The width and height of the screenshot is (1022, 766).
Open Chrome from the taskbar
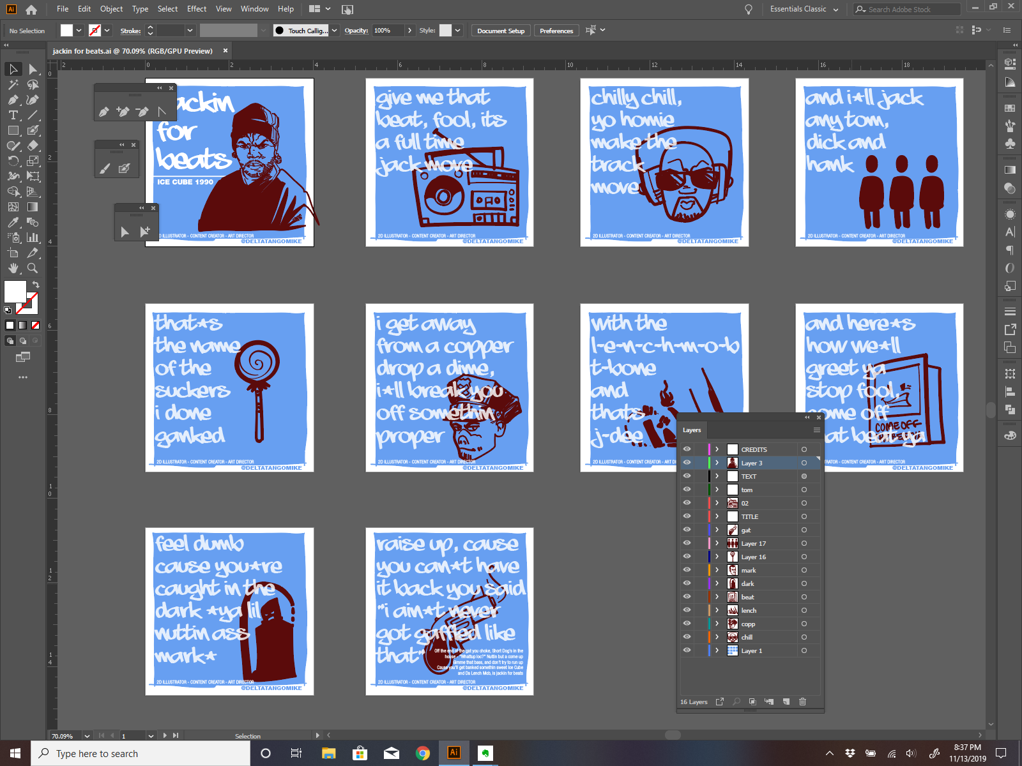coord(422,753)
